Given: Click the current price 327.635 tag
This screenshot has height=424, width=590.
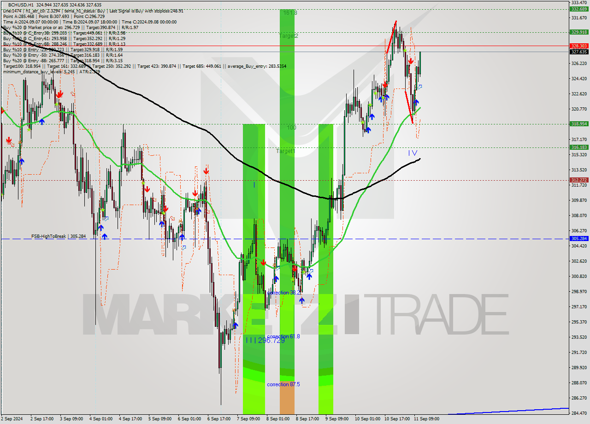Looking at the screenshot, I should tap(579, 52).
